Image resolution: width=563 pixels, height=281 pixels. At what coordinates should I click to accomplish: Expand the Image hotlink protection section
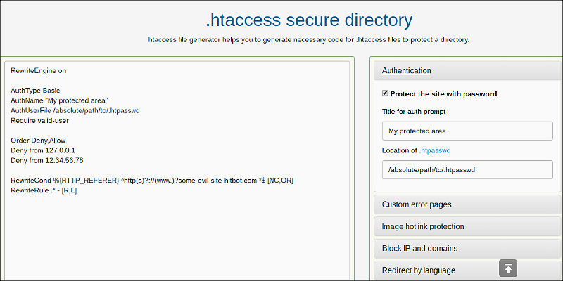pos(467,226)
